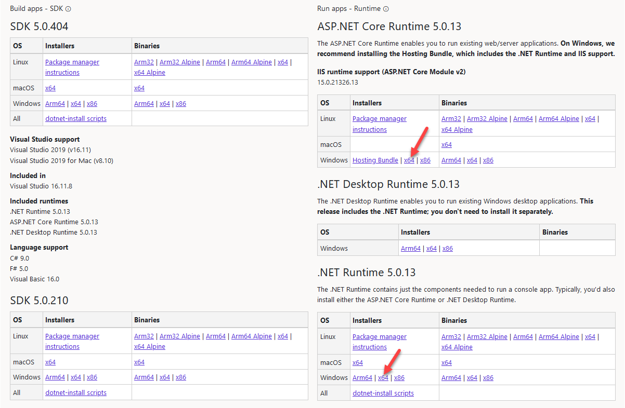
Task: Click .NET Runtime Linux Arm64 Alpine binaries
Action: coord(559,336)
